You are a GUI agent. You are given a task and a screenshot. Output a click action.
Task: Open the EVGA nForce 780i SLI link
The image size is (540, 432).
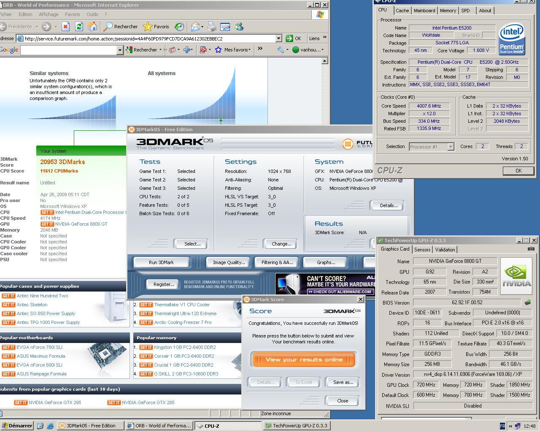pyautogui.click(x=39, y=347)
